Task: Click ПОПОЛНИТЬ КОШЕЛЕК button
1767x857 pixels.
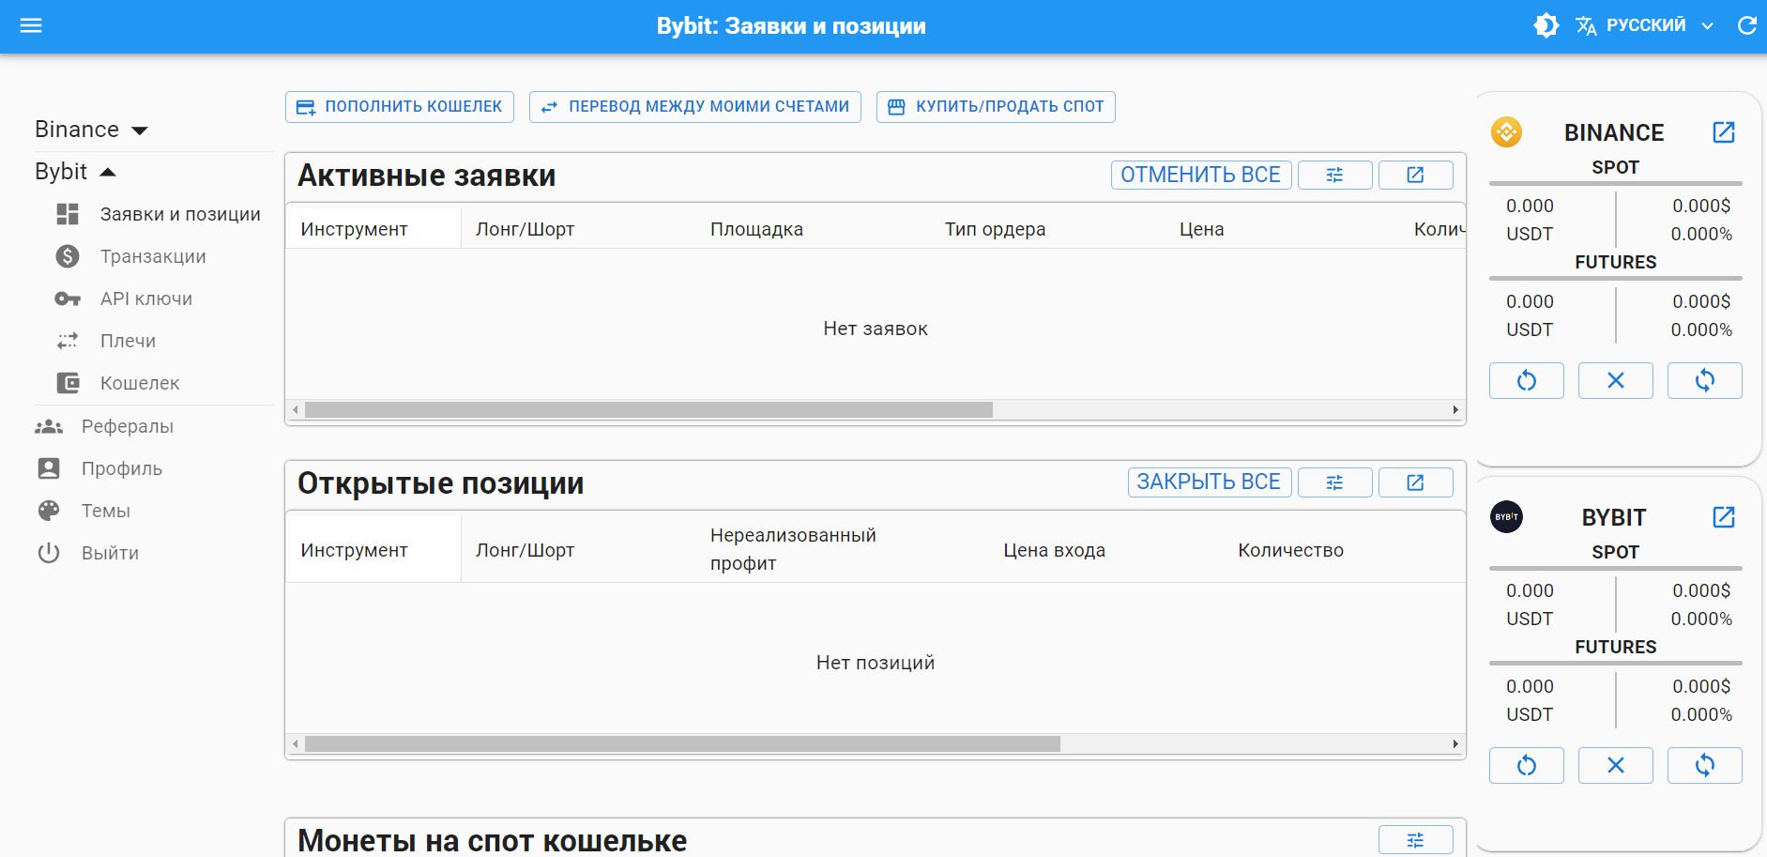Action: (x=400, y=107)
